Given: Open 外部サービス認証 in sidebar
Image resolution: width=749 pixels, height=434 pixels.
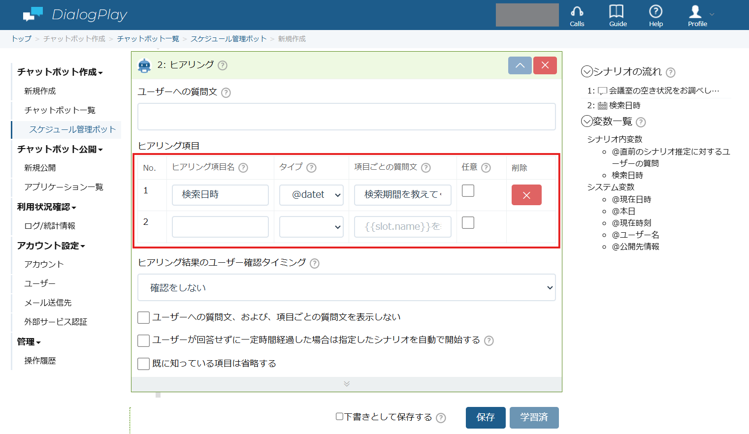Looking at the screenshot, I should [56, 322].
